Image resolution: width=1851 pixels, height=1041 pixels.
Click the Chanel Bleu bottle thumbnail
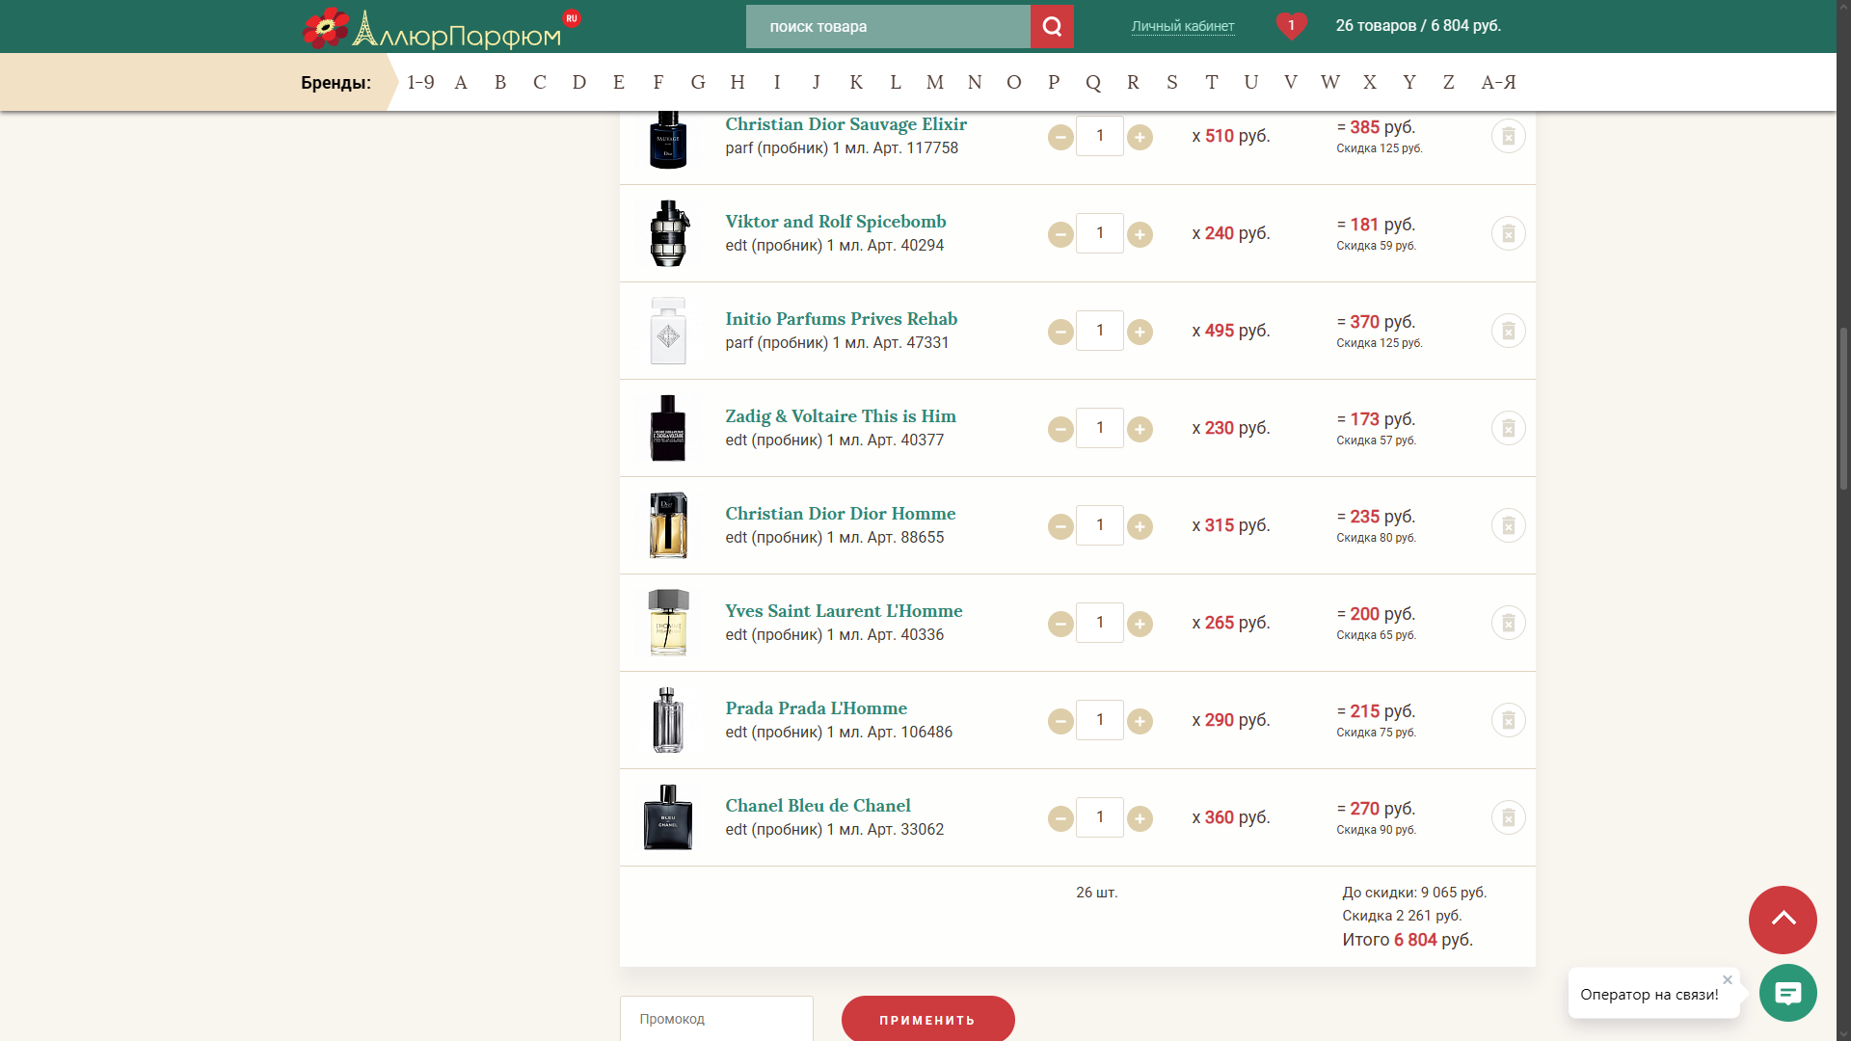tap(668, 817)
